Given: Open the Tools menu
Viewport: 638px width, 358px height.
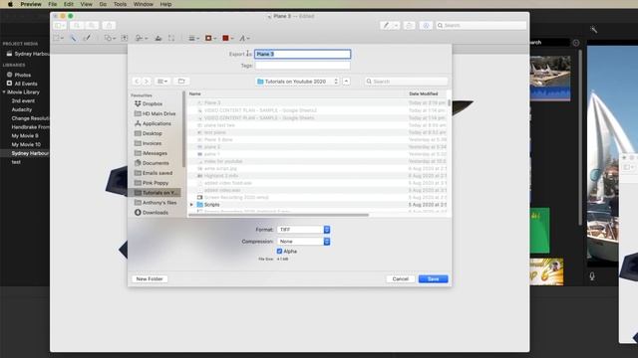Looking at the screenshot, I should pos(120,4).
